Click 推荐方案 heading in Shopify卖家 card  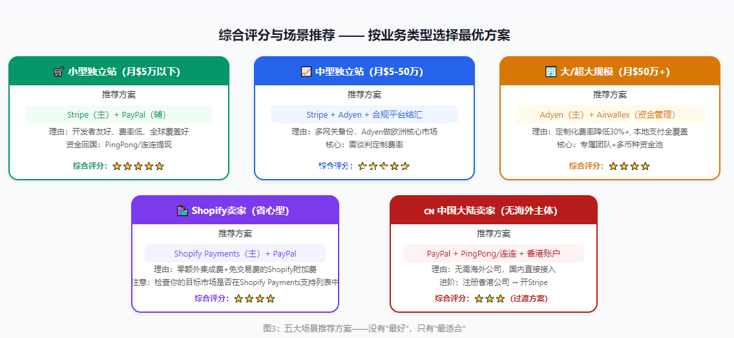coord(235,233)
